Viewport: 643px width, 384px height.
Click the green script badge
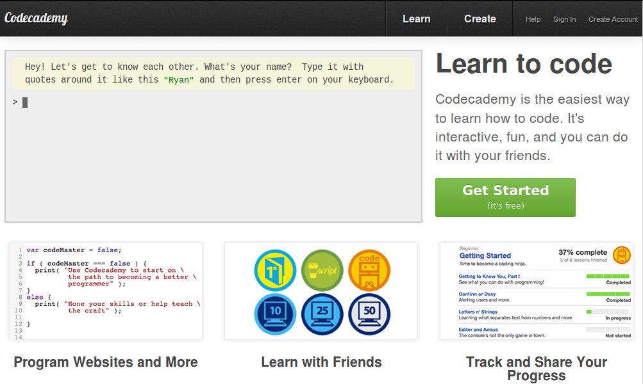click(322, 270)
